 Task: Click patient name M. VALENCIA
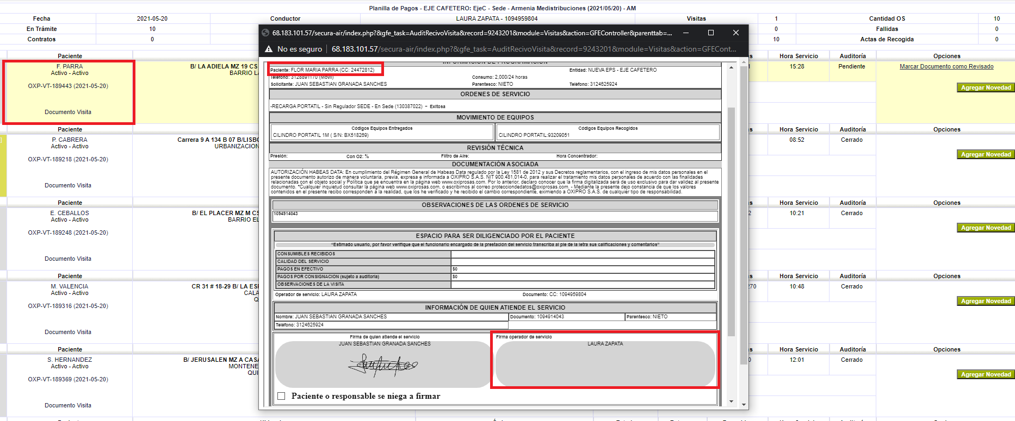(70, 286)
